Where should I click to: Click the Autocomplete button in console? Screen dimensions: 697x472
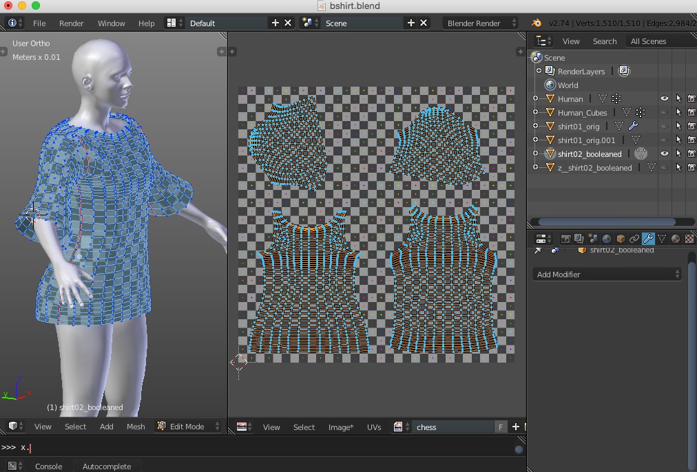(106, 466)
